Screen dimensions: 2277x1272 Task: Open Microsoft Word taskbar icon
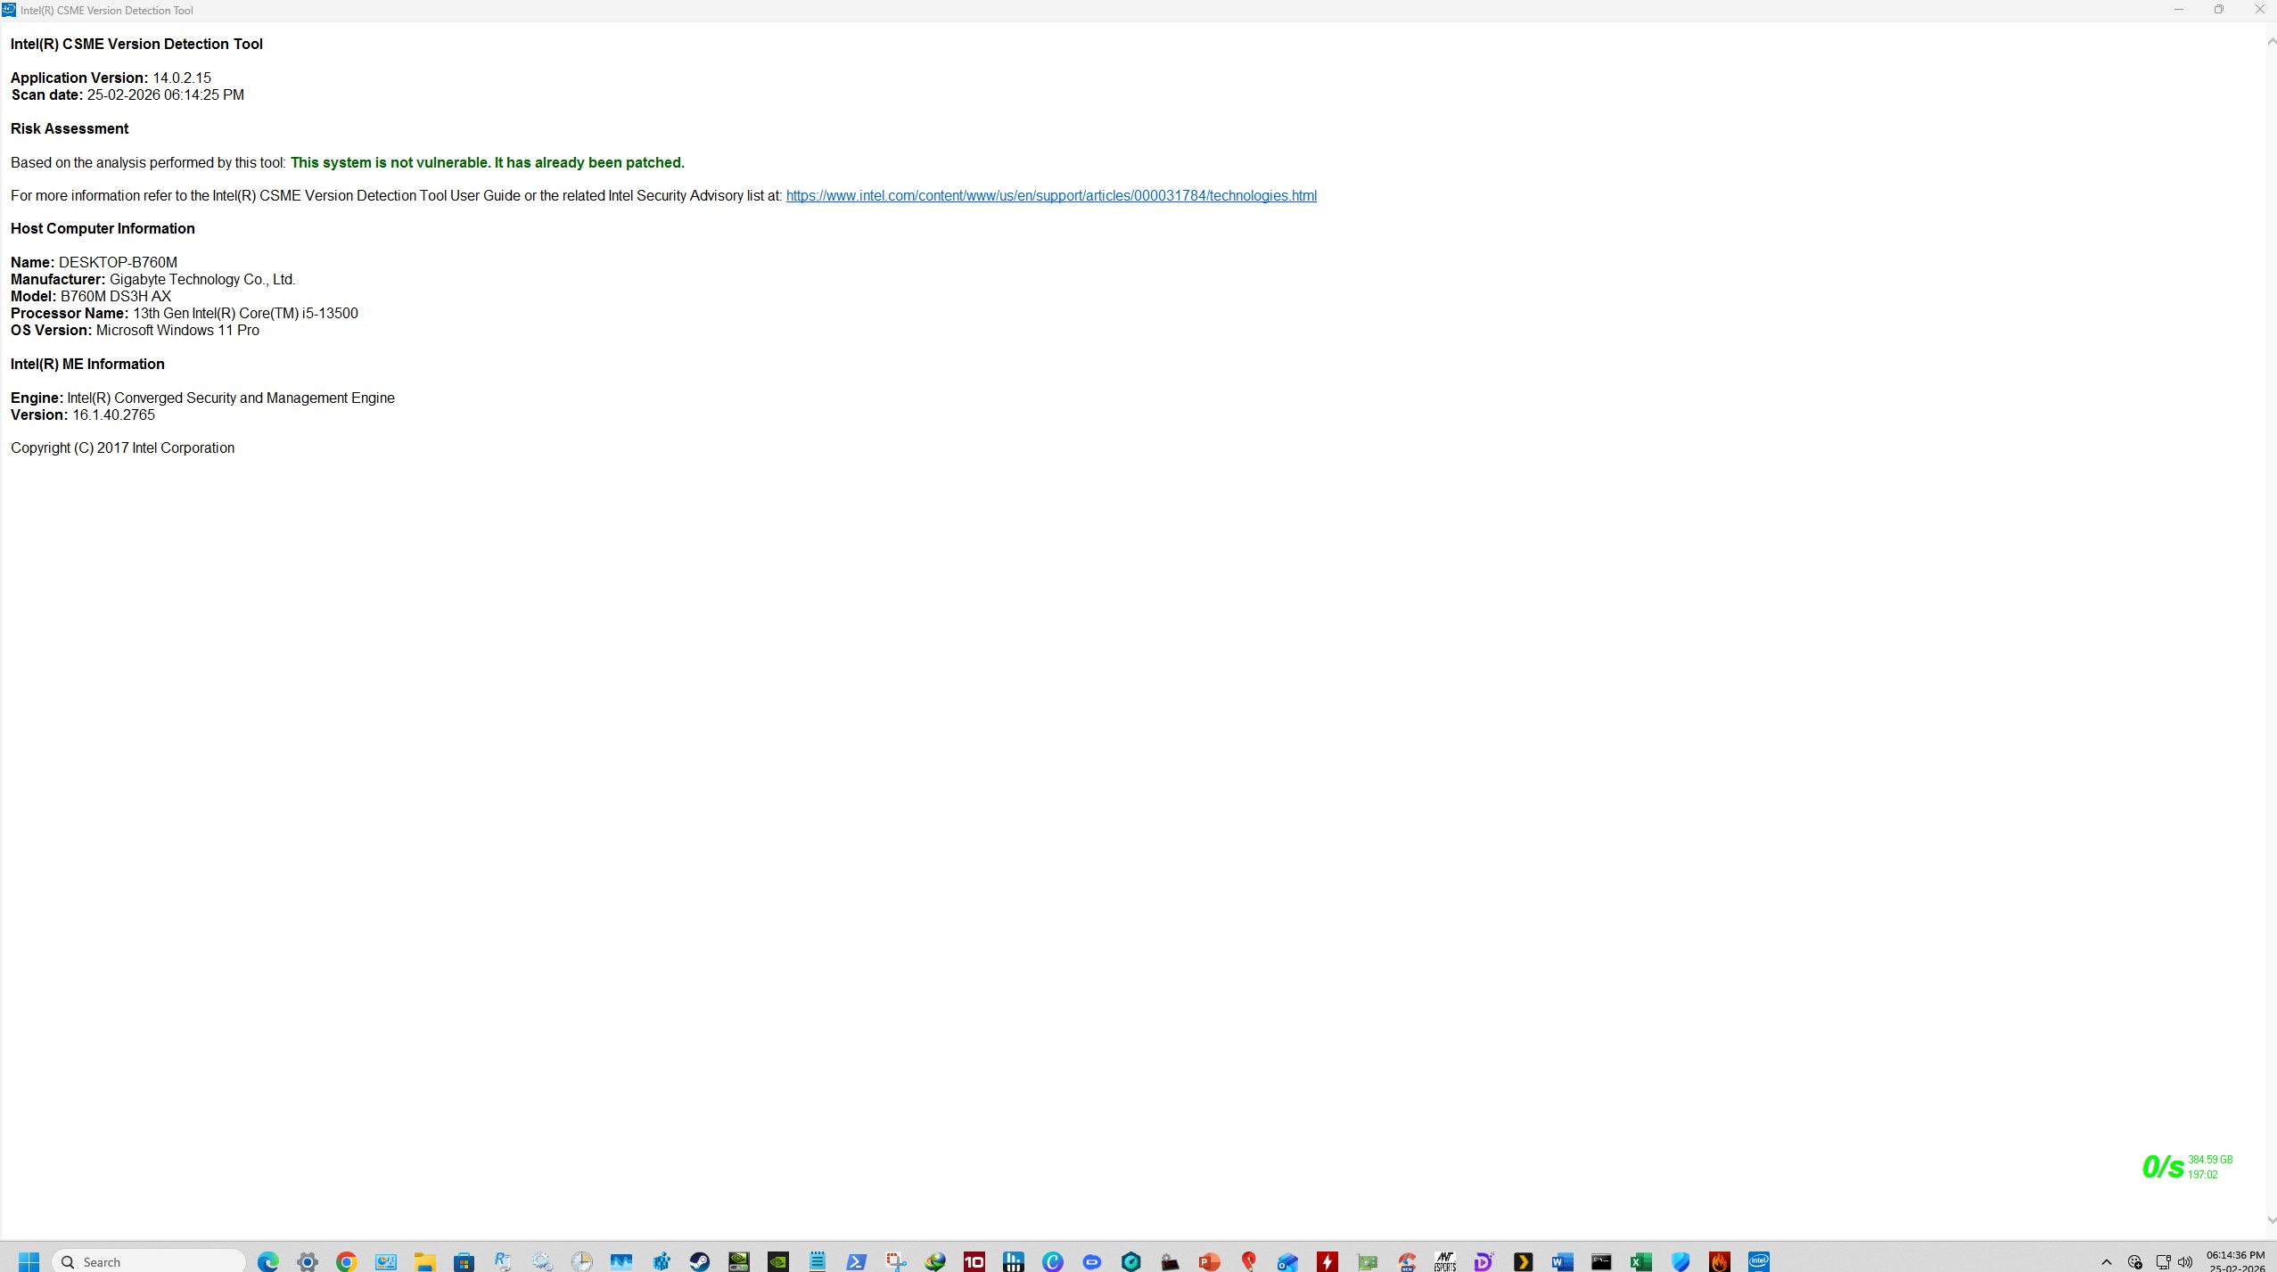coord(1562,1261)
